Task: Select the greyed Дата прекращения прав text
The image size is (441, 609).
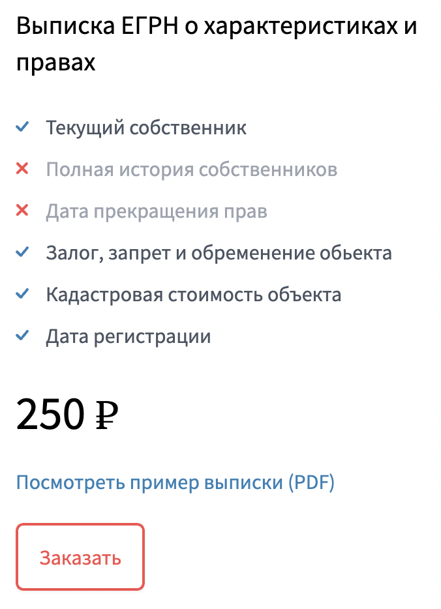Action: 157,211
